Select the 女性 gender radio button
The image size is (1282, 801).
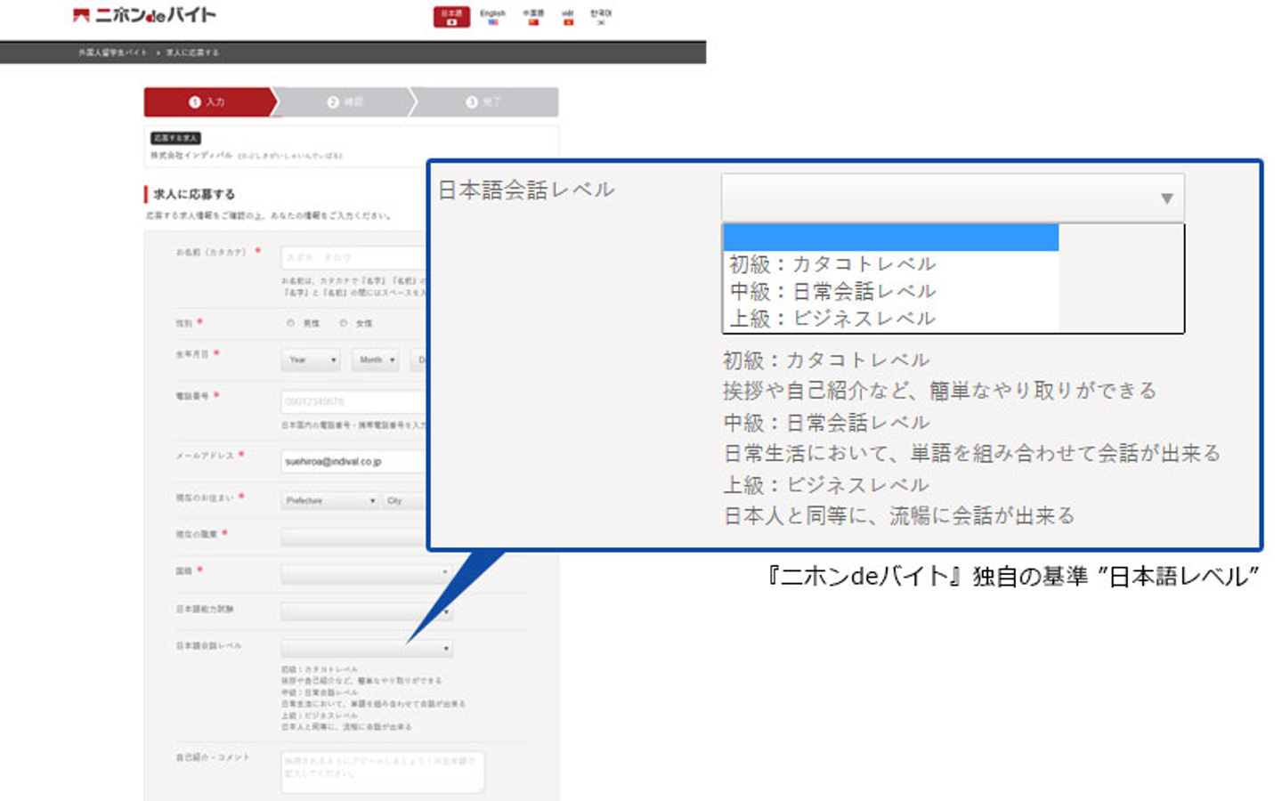(343, 323)
